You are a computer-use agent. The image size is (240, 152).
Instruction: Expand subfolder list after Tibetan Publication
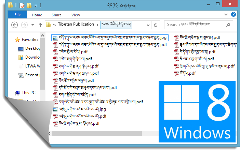click(x=97, y=25)
